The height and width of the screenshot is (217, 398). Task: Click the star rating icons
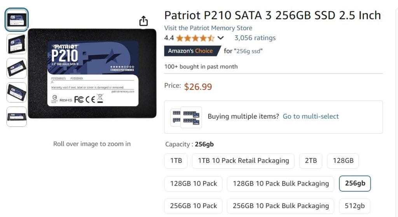pos(195,38)
